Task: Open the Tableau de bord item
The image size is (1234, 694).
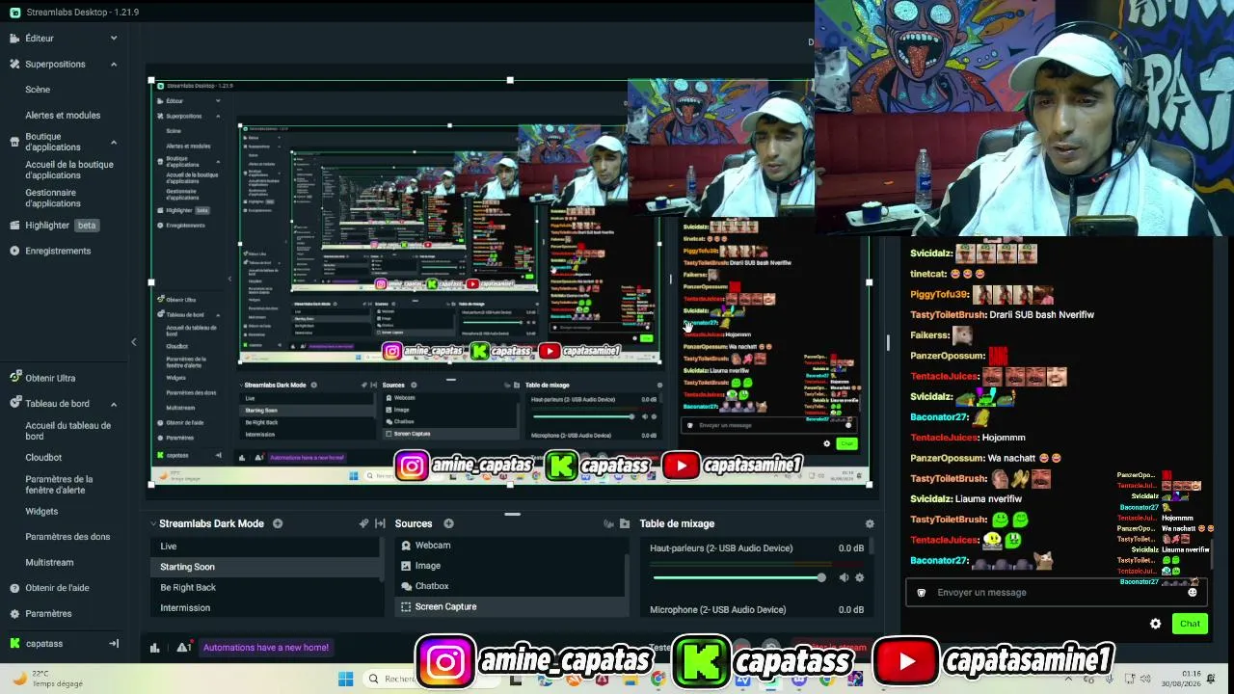Action: (57, 404)
